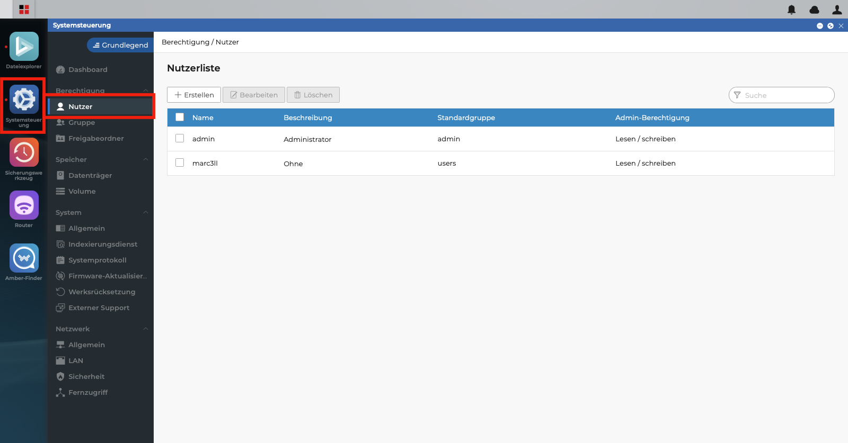Click Erstellen to create user
848x443 pixels.
(x=194, y=95)
